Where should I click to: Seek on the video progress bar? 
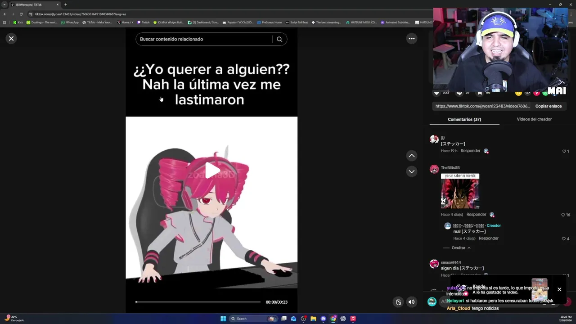click(x=198, y=302)
